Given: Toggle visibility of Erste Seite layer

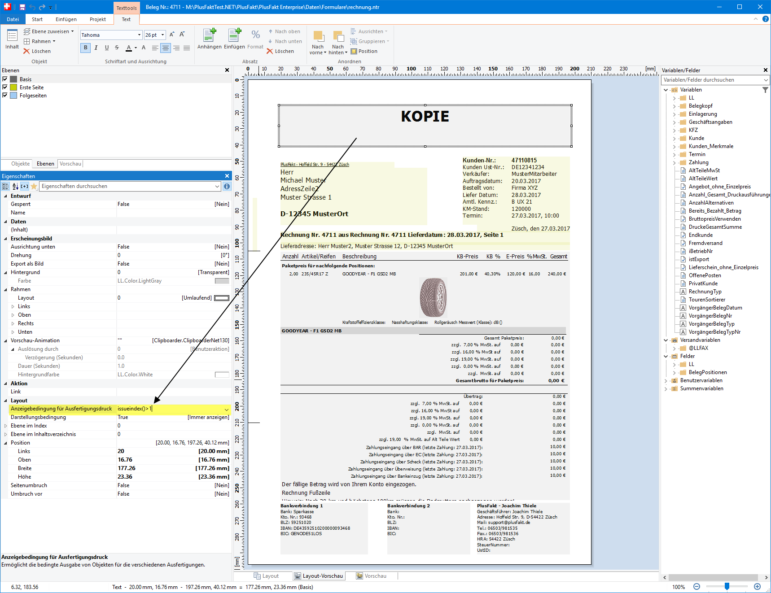Looking at the screenshot, I should pos(5,87).
